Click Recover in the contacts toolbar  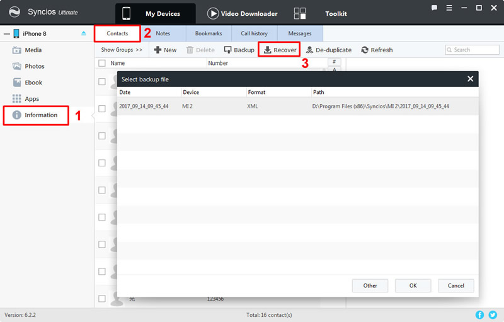click(279, 50)
